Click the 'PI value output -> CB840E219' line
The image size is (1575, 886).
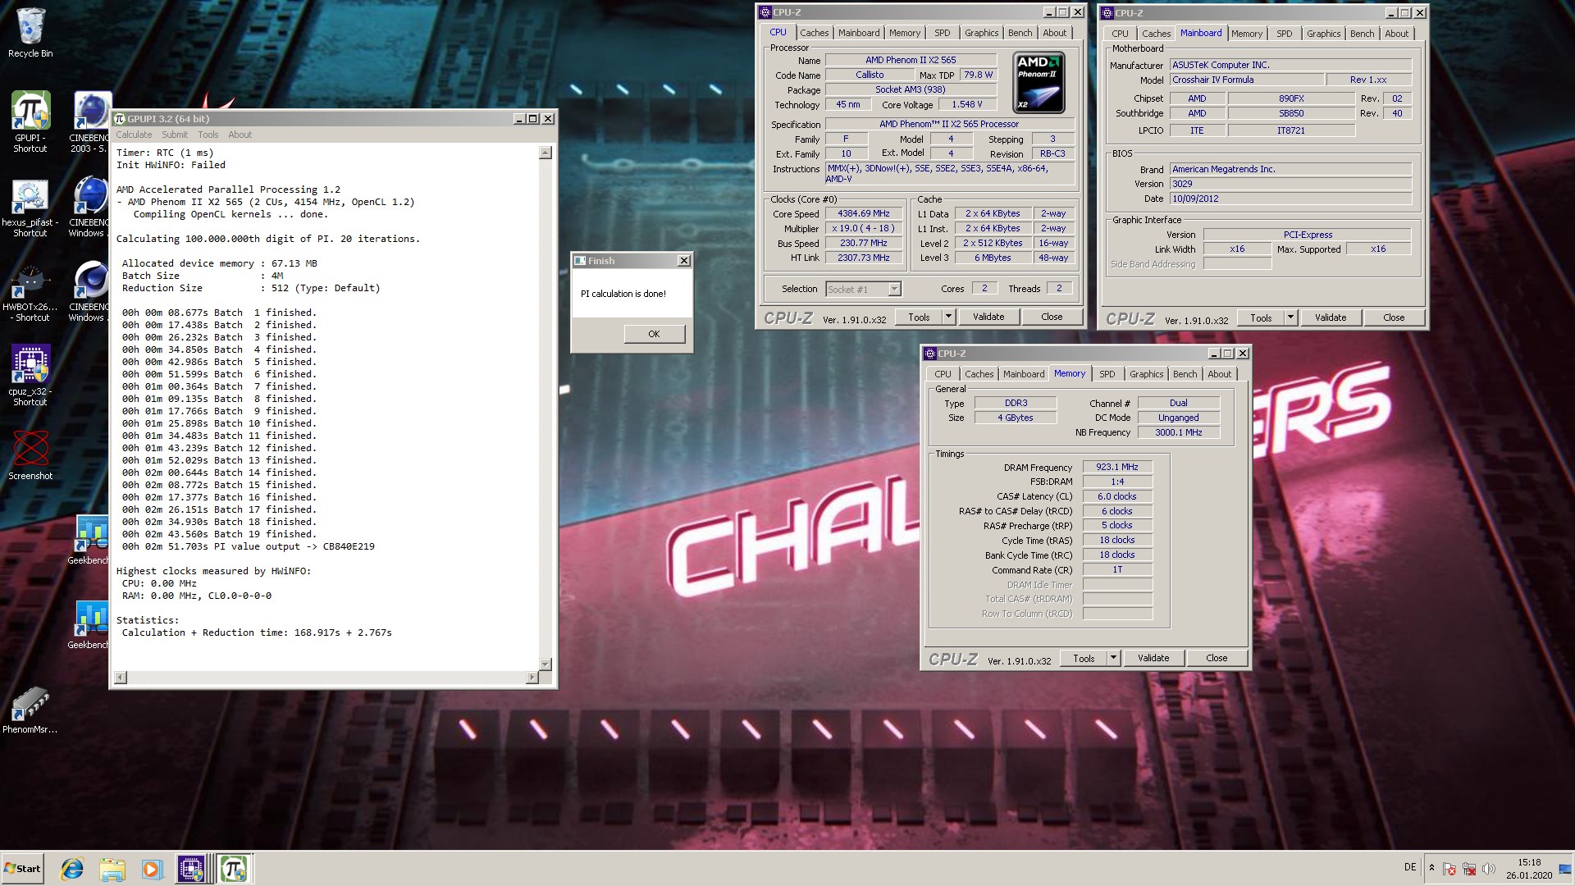click(x=249, y=546)
